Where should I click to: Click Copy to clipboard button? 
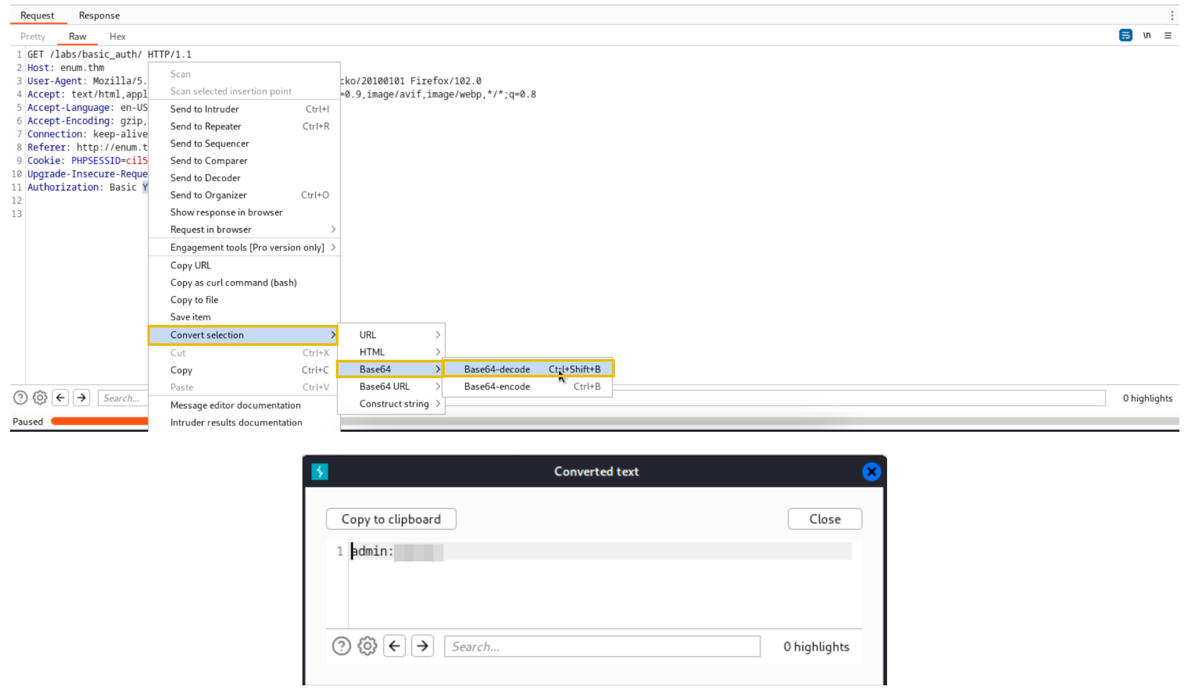391,519
